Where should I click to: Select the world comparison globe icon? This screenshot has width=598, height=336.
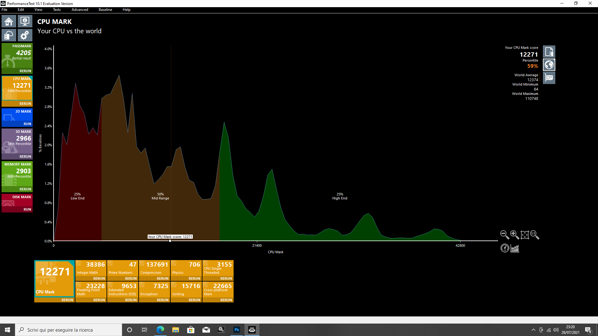549,65
